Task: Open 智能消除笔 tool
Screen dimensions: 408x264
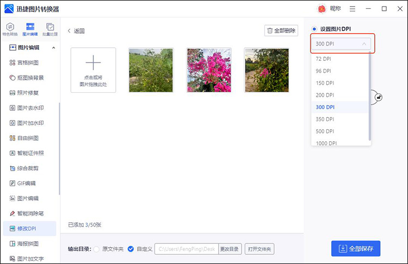Action: pos(27,213)
